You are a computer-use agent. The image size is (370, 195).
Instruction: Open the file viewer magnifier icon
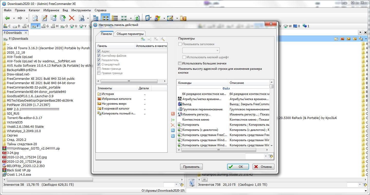[x=35, y=18]
